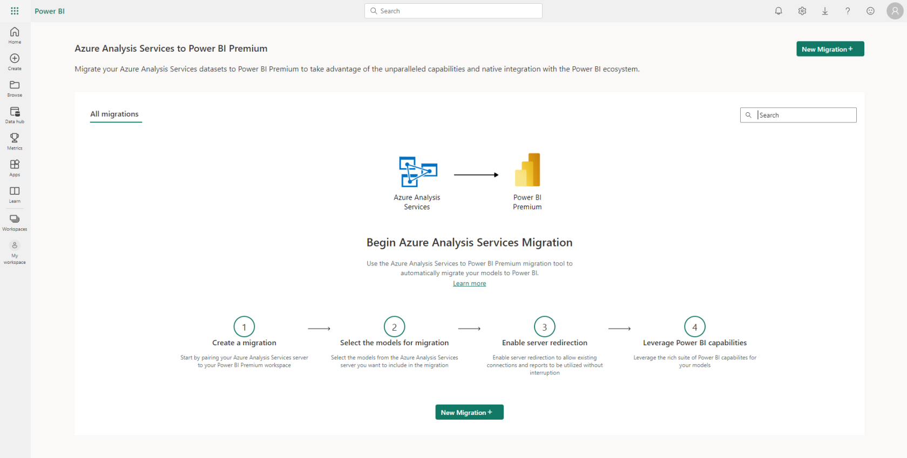Screen dimensions: 907x458
Task: Open the Learn more link
Action: pos(470,283)
